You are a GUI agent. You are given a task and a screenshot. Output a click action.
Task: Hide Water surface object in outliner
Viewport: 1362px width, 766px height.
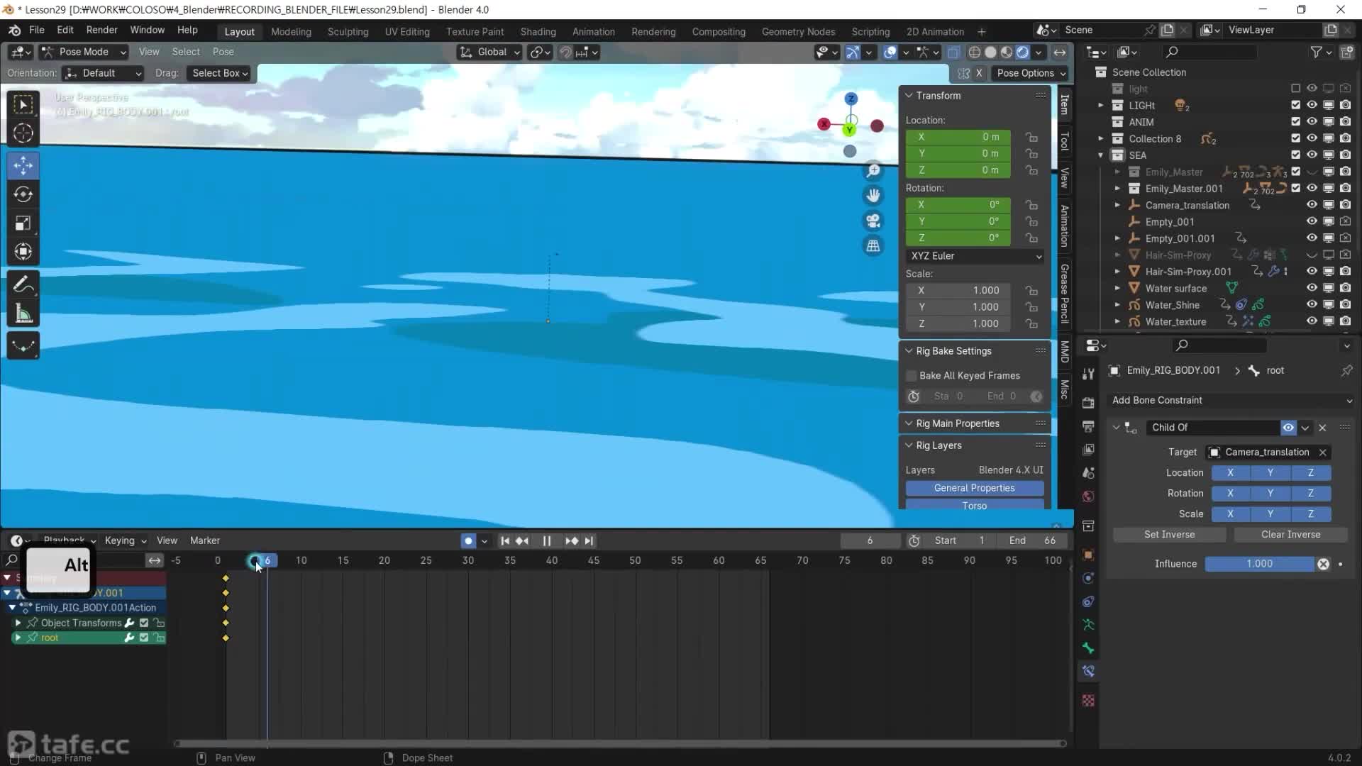[x=1312, y=288]
